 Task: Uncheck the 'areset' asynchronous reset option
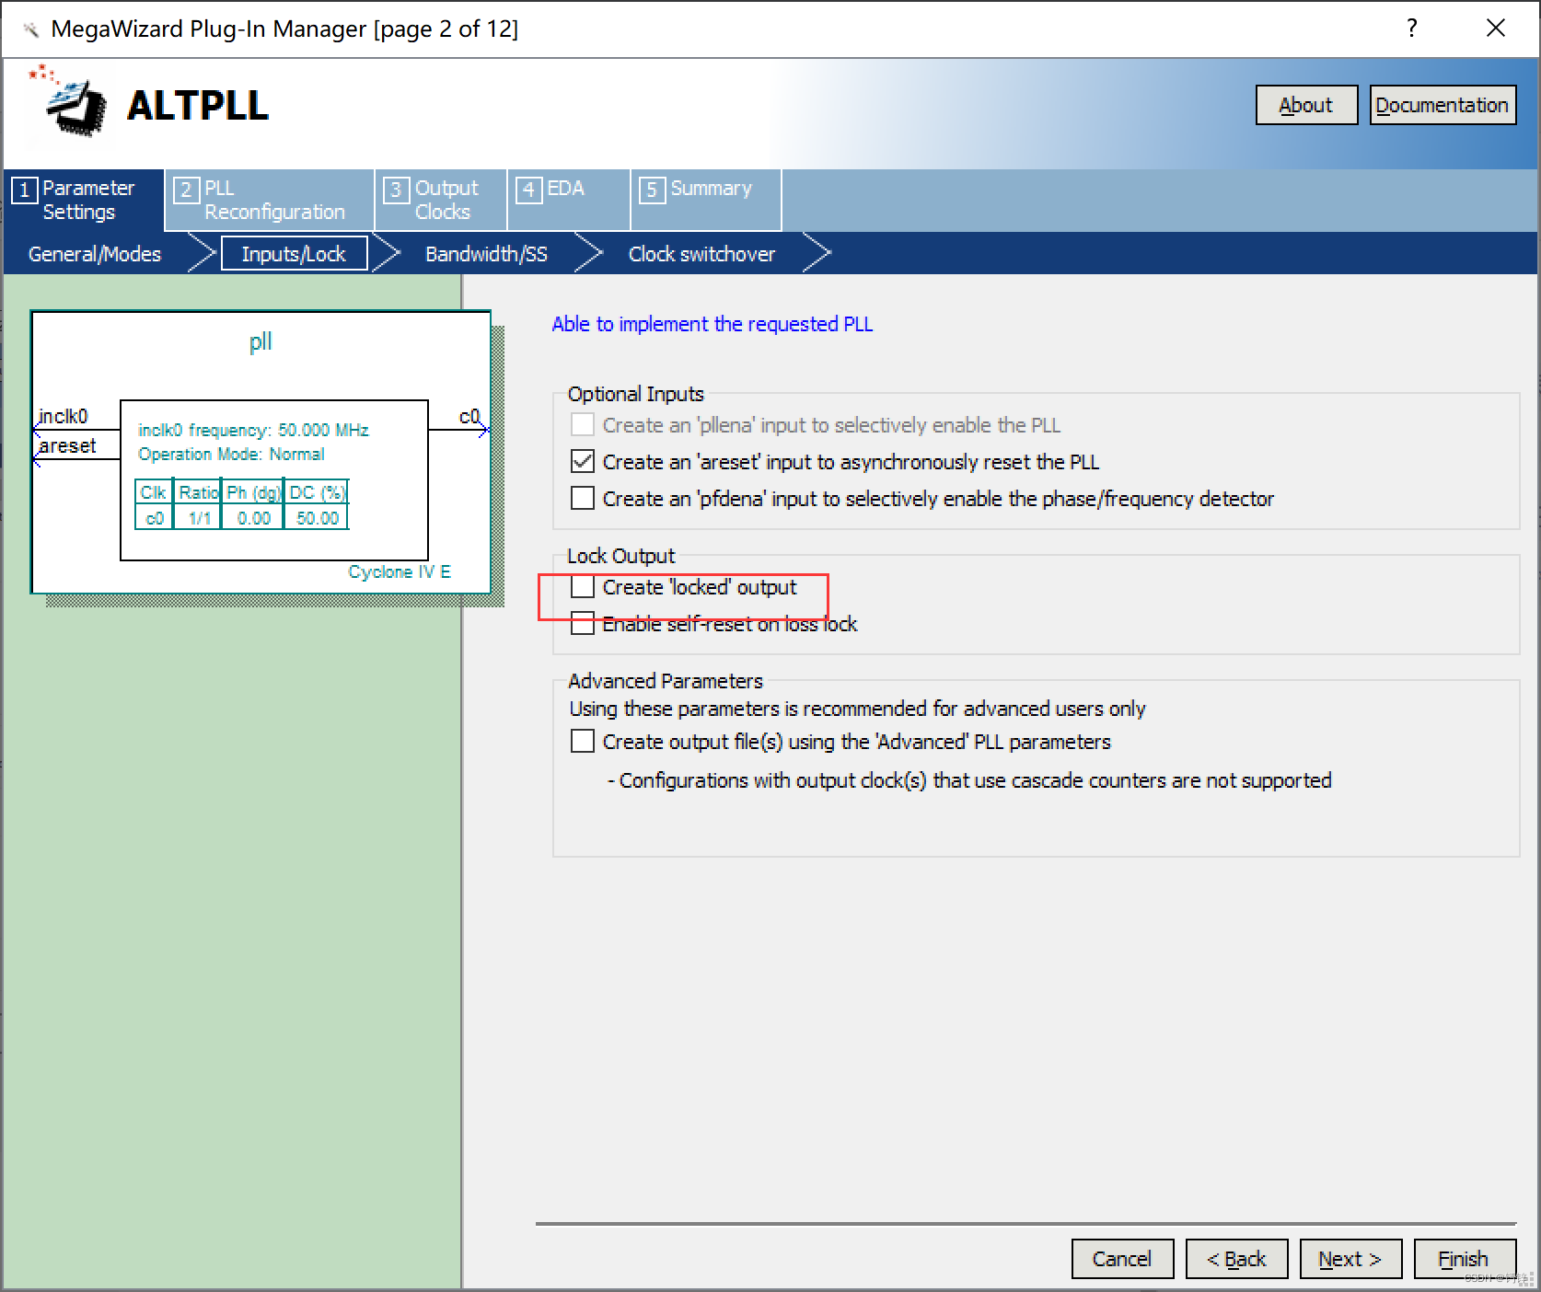(582, 461)
